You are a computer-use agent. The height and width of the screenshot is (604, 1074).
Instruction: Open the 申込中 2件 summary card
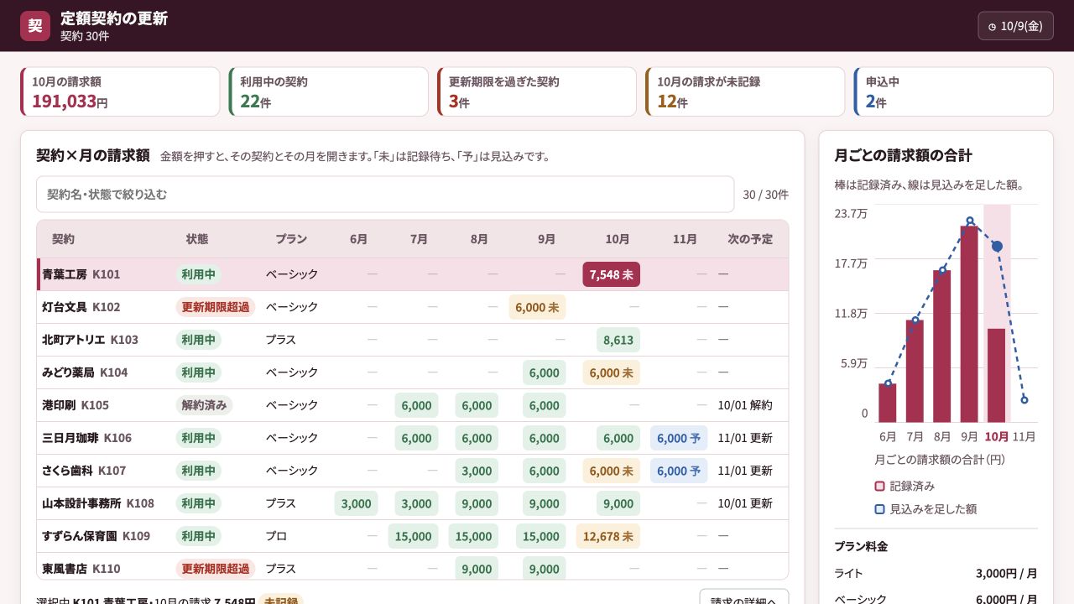[953, 92]
